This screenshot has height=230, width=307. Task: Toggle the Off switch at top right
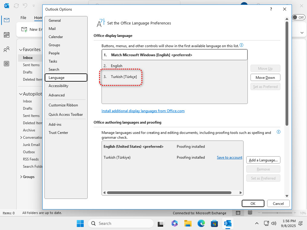coord(299,18)
